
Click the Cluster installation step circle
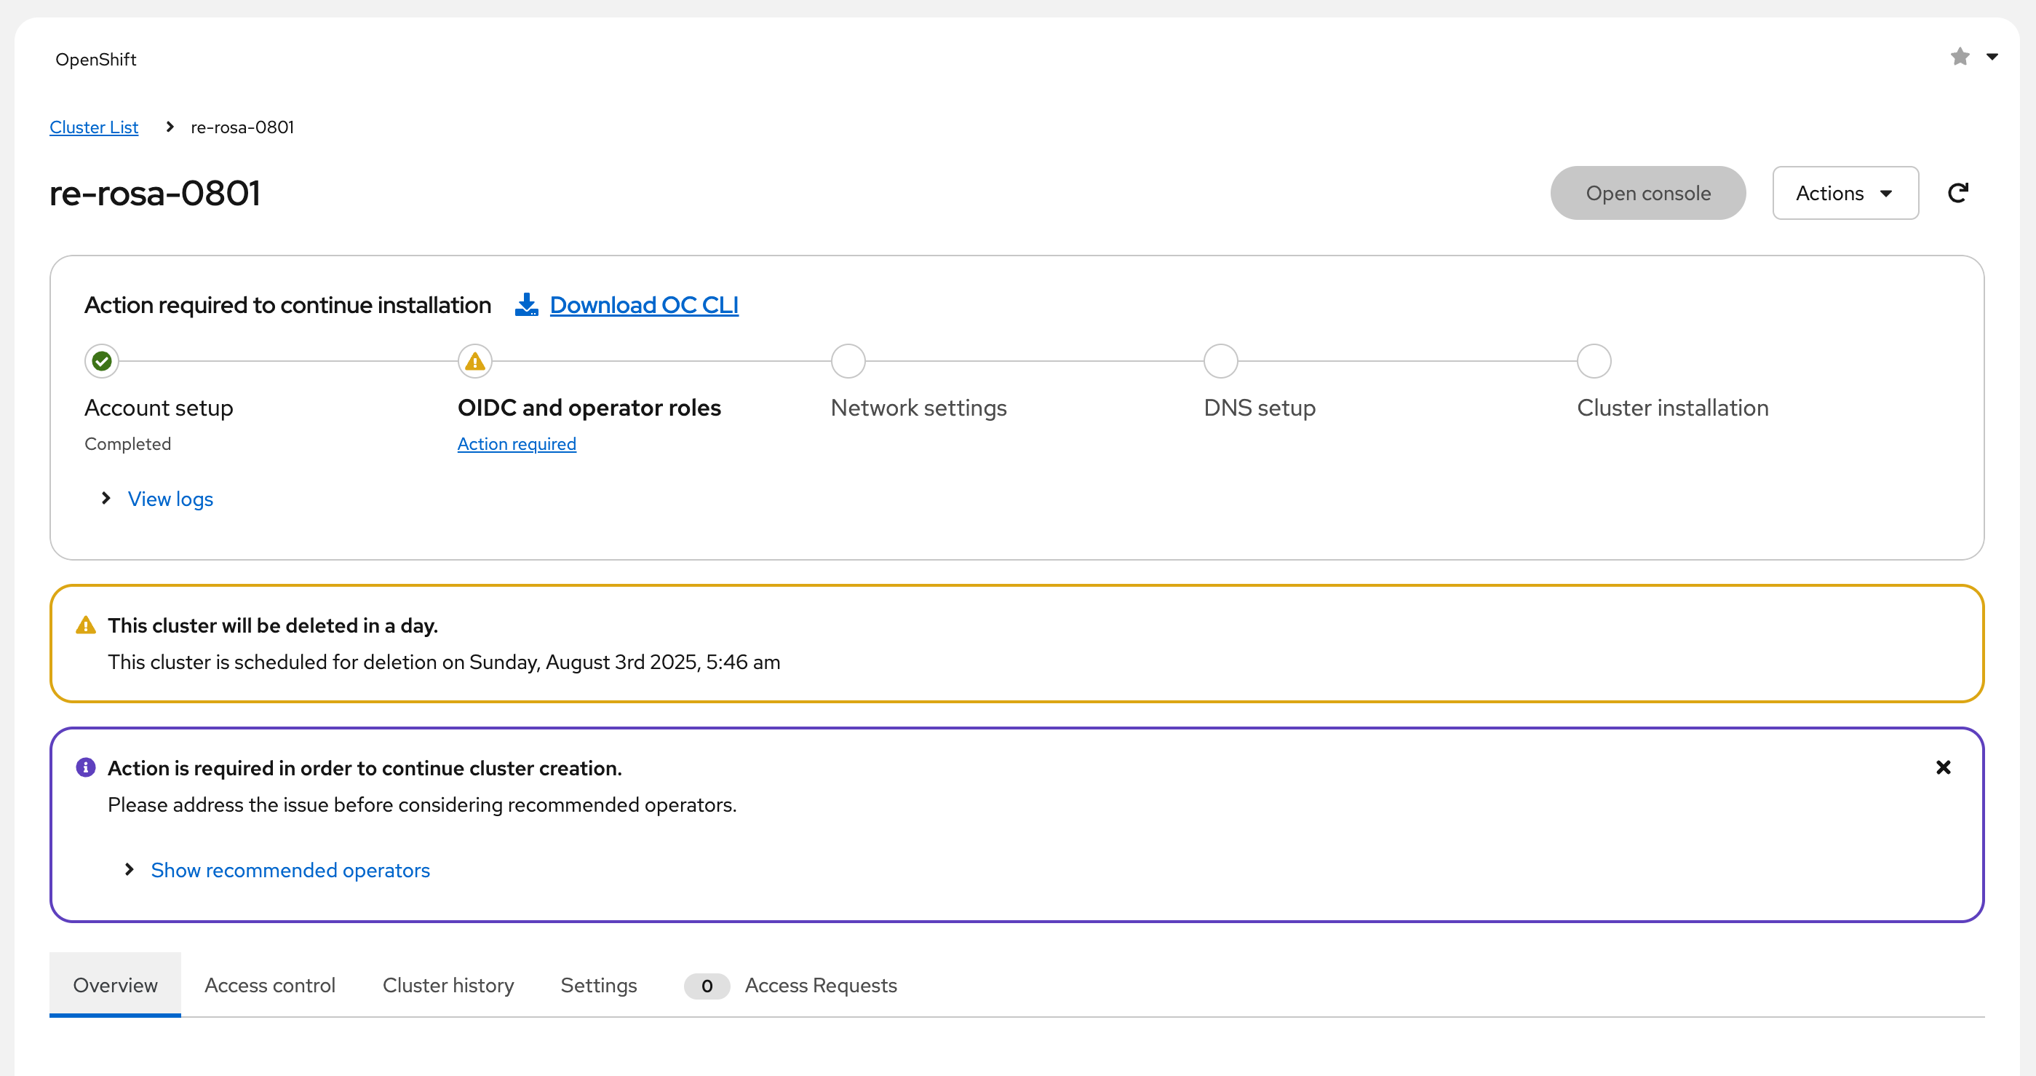1594,361
